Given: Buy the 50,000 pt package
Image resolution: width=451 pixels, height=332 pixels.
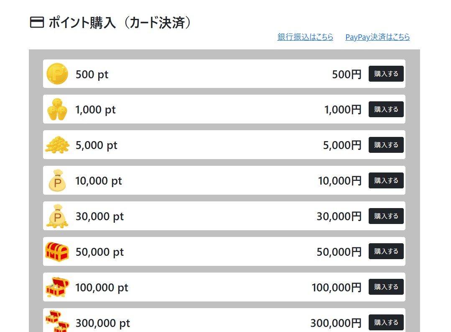Looking at the screenshot, I should [x=386, y=251].
